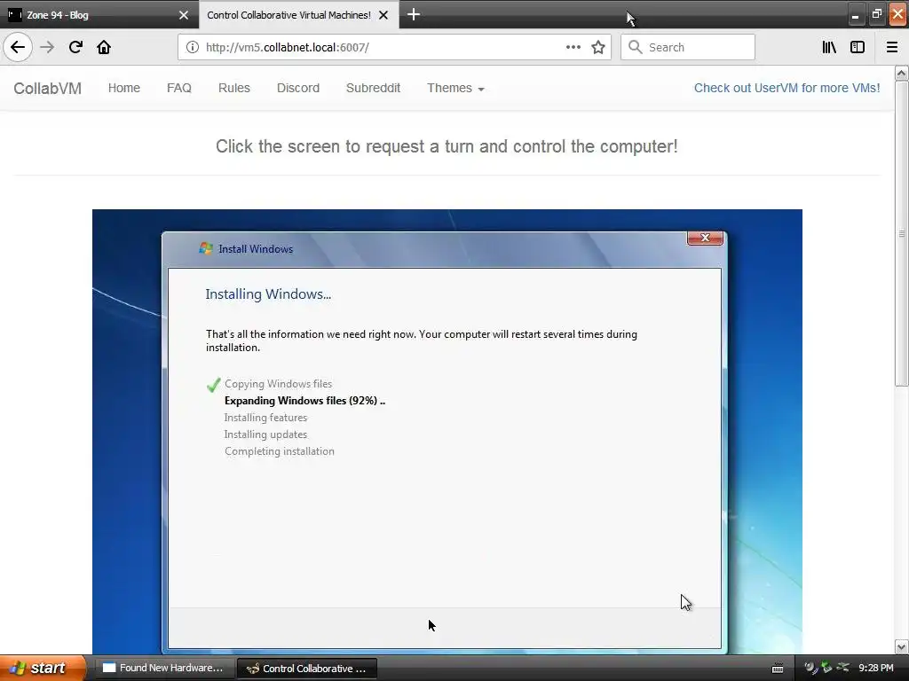Click the Completing installation text

point(280,451)
